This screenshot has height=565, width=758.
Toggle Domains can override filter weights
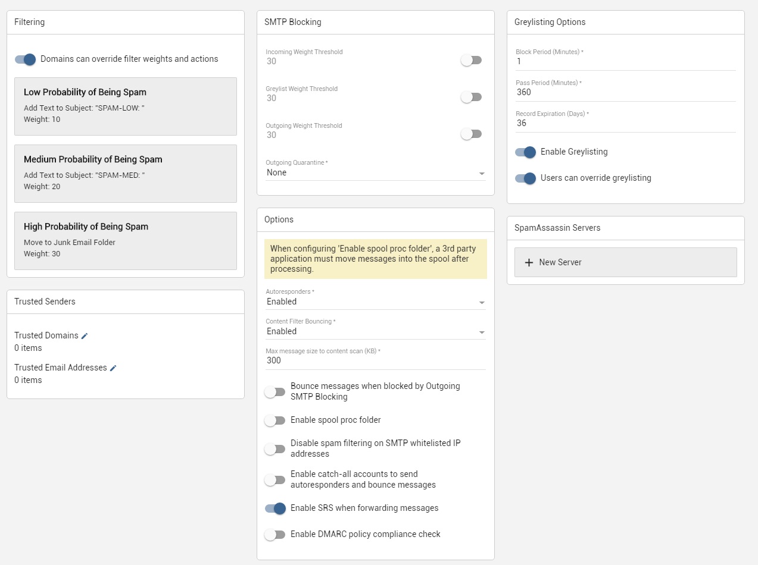pyautogui.click(x=26, y=59)
